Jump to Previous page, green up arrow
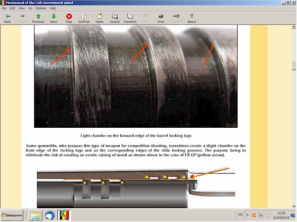This screenshot has width=297, height=222. pos(38,18)
